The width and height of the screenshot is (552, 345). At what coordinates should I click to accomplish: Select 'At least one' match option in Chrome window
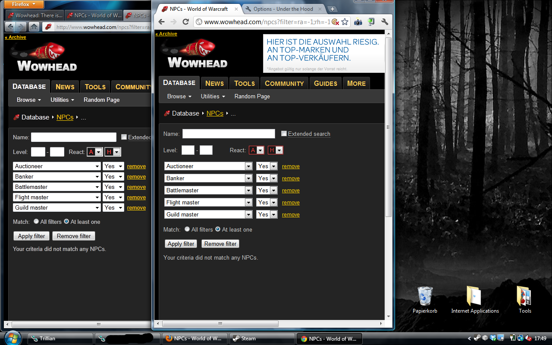click(x=218, y=229)
